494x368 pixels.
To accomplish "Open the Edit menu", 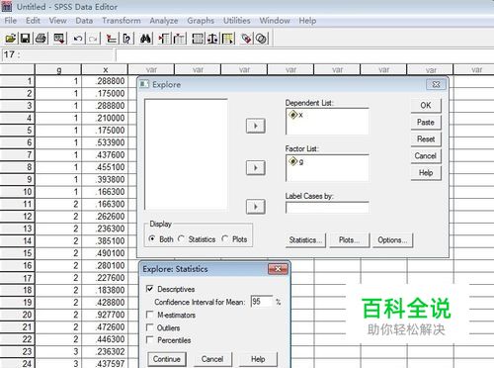I will coord(33,21).
